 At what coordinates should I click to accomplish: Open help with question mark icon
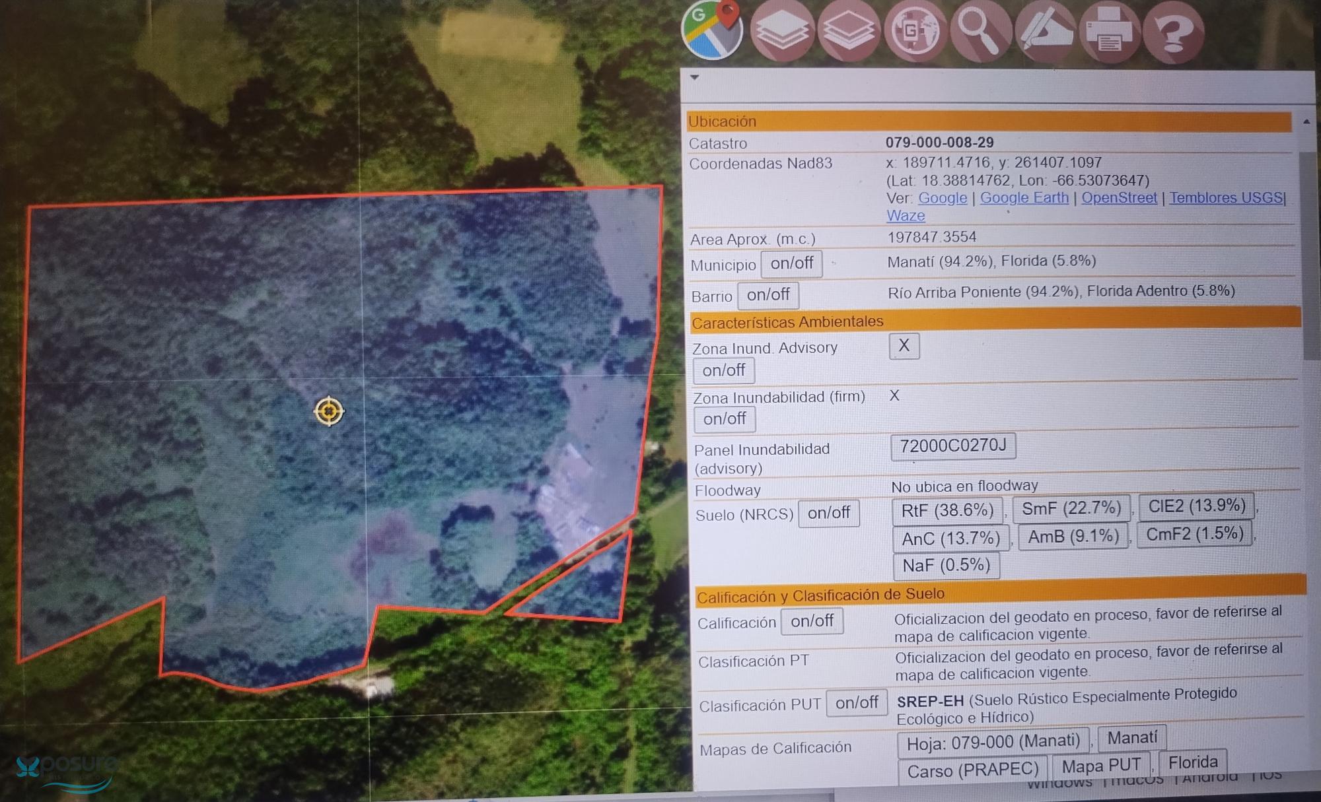point(1173,32)
